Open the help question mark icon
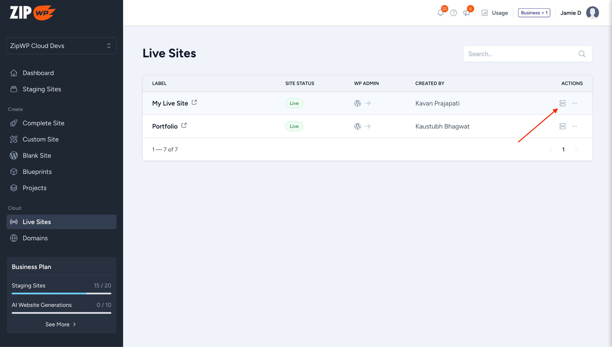The height and width of the screenshot is (347, 612). 453,13
